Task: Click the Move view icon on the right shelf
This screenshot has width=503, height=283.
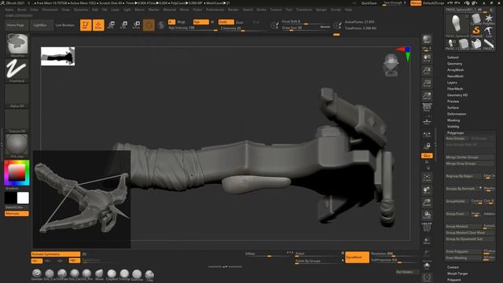Action: (427, 190)
